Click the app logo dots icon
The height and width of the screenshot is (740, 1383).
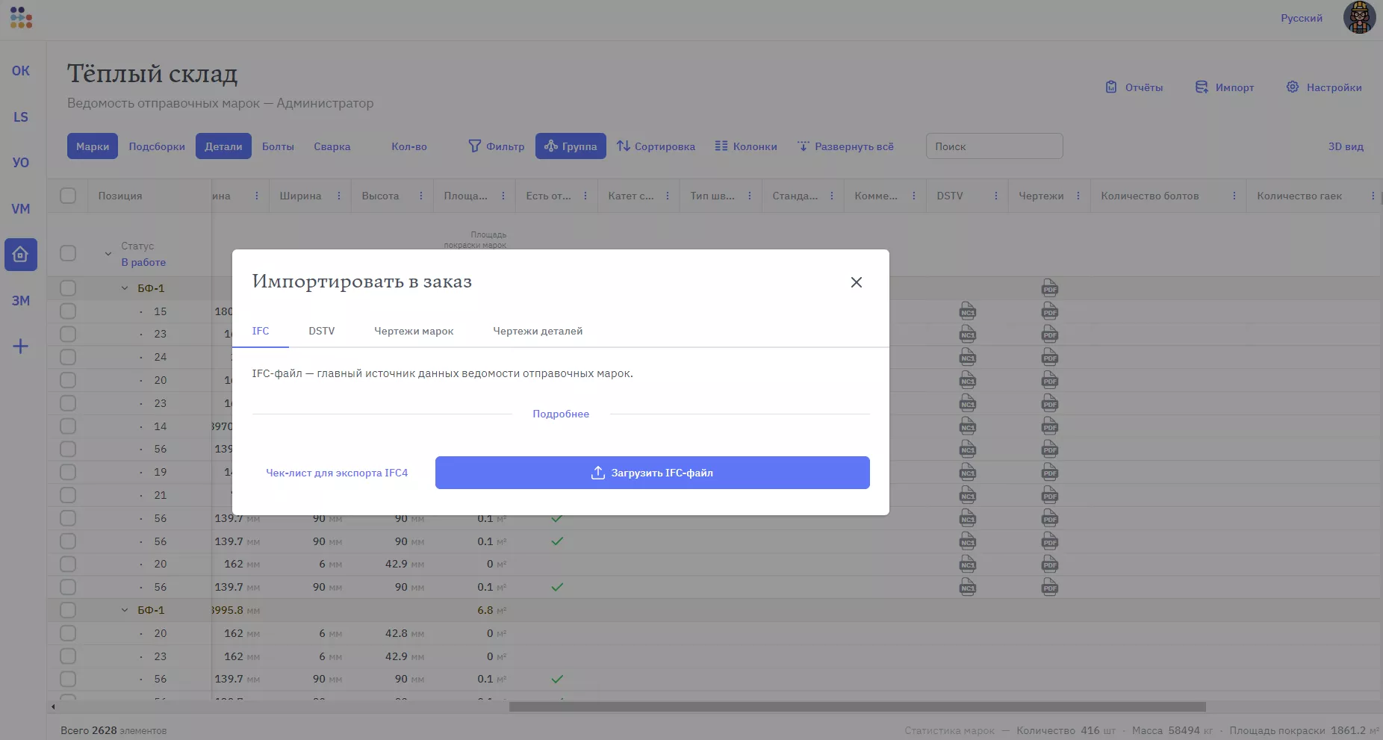point(21,18)
